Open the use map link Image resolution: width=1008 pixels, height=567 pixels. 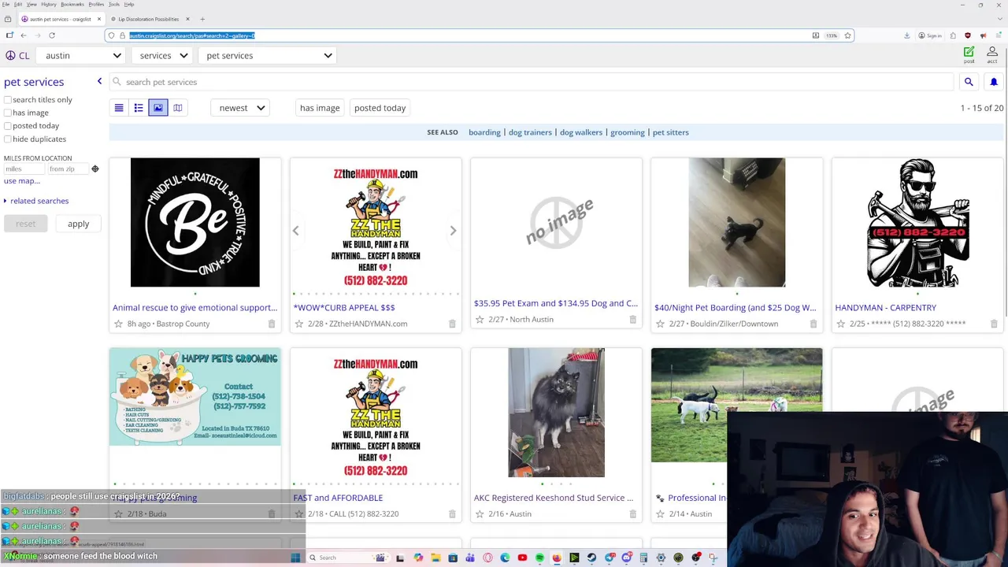click(21, 181)
